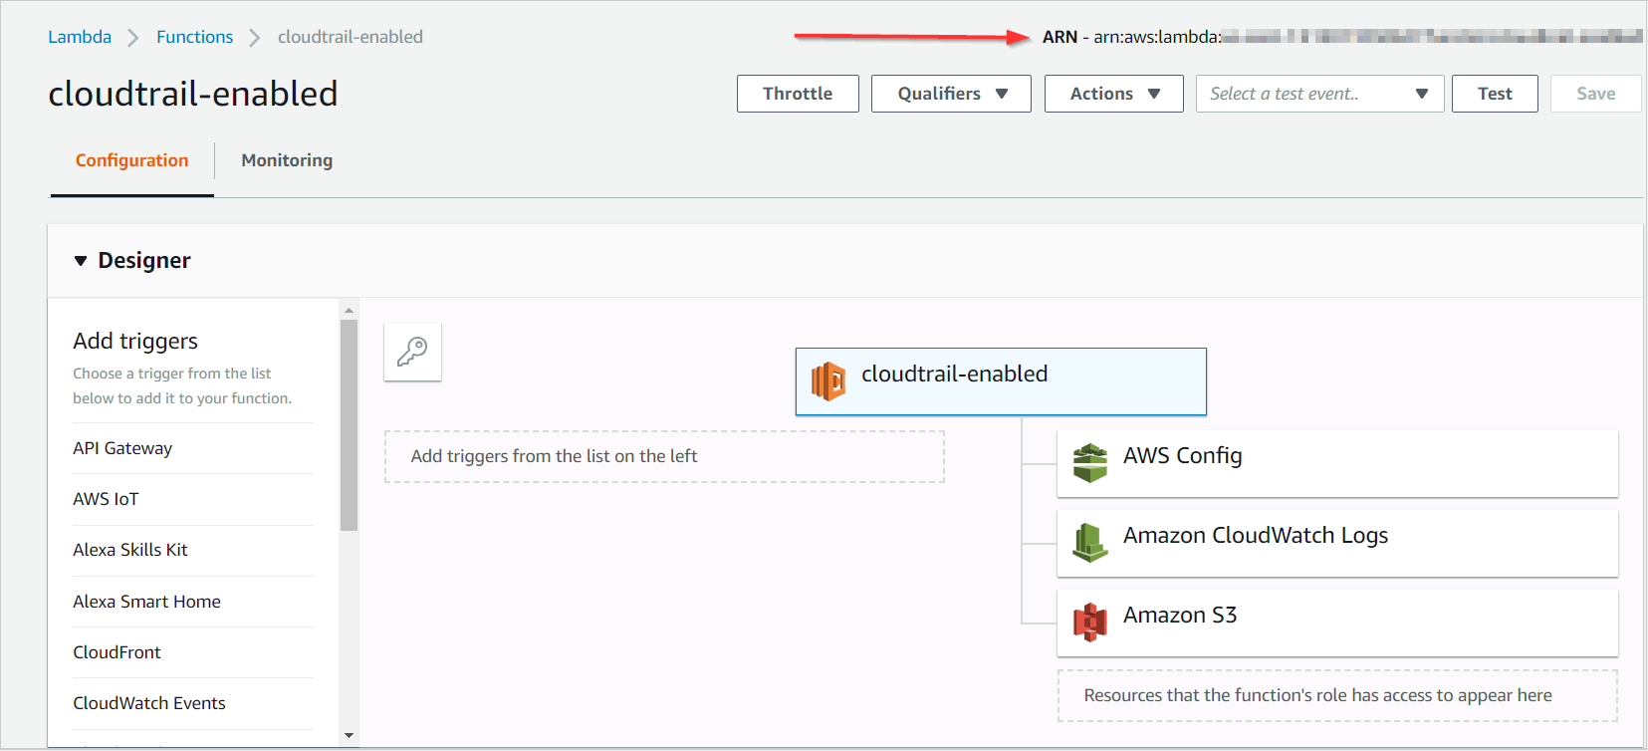Open the key permissions icon button
1648x751 pixels.
tap(412, 352)
